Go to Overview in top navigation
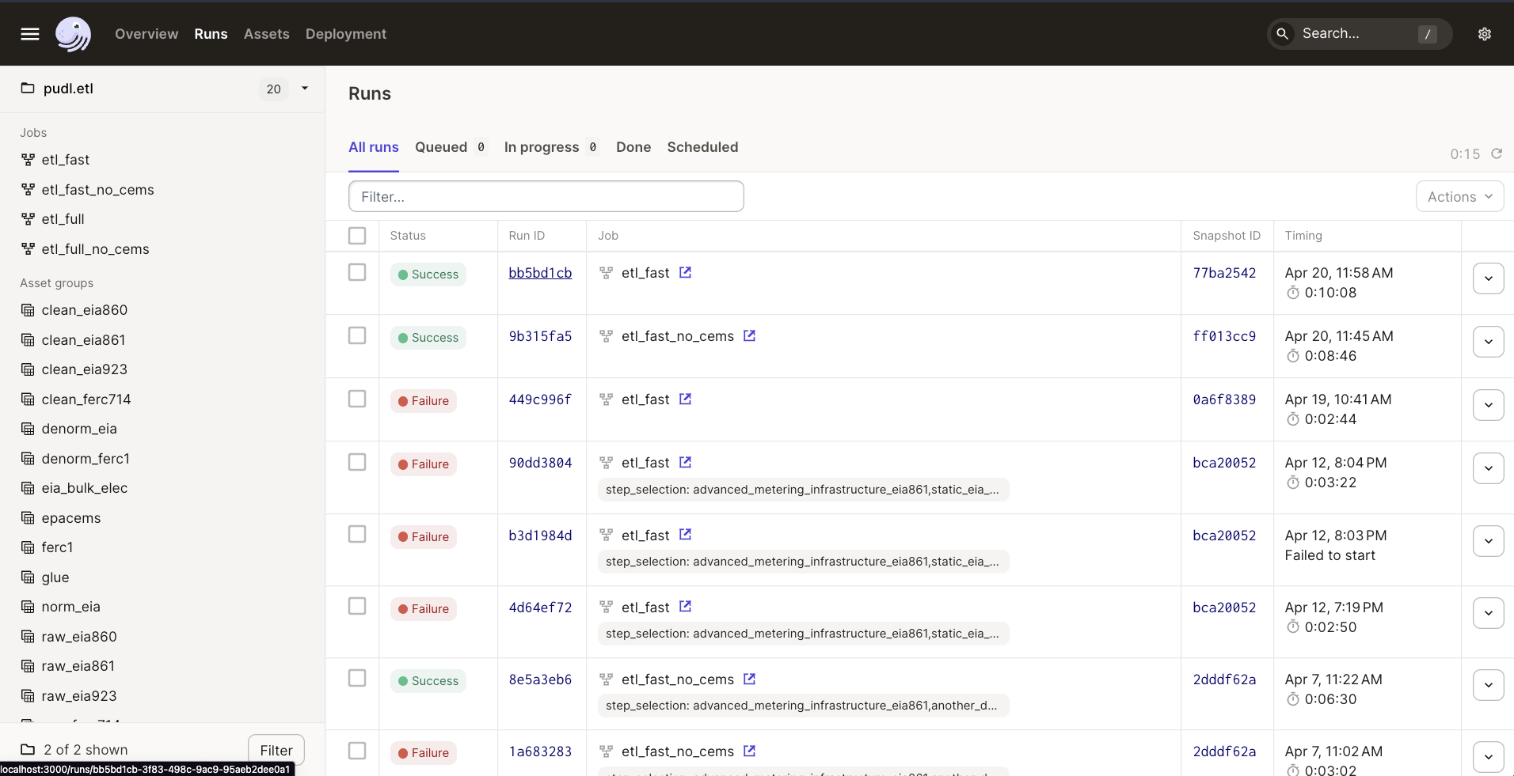Viewport: 1514px width, 776px height. pyautogui.click(x=146, y=34)
